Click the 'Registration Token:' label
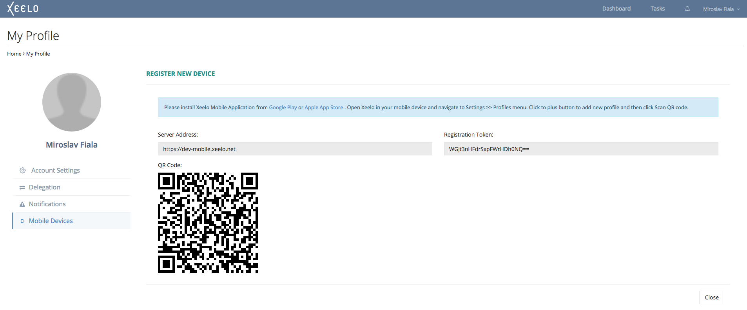Viewport: 747px width, 310px height. click(469, 135)
